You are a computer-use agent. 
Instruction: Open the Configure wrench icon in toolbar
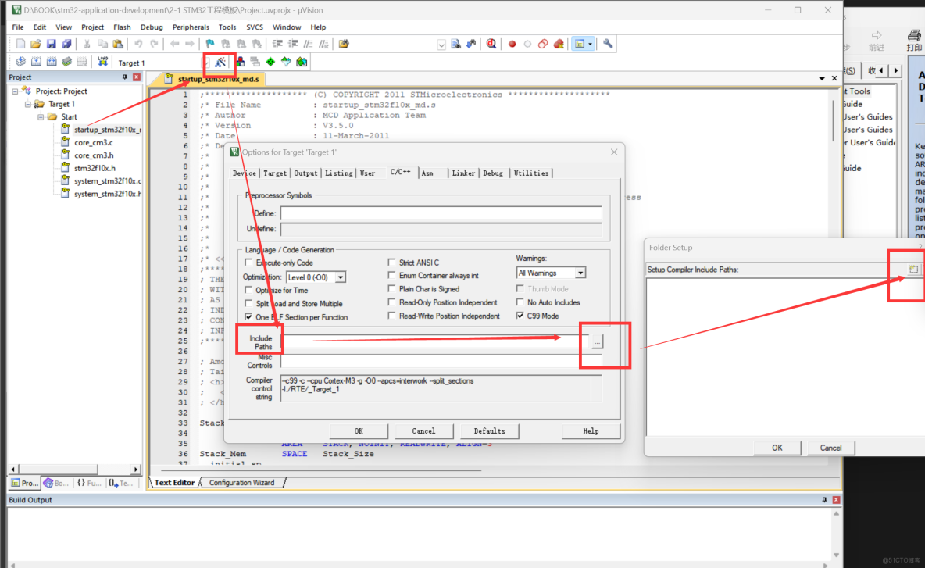click(x=608, y=44)
